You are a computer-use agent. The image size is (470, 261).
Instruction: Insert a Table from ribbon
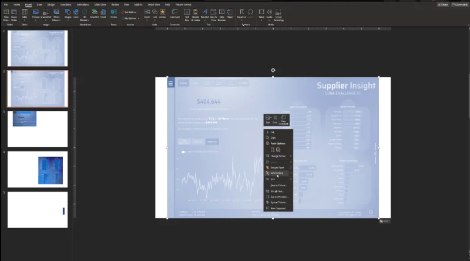(25, 15)
